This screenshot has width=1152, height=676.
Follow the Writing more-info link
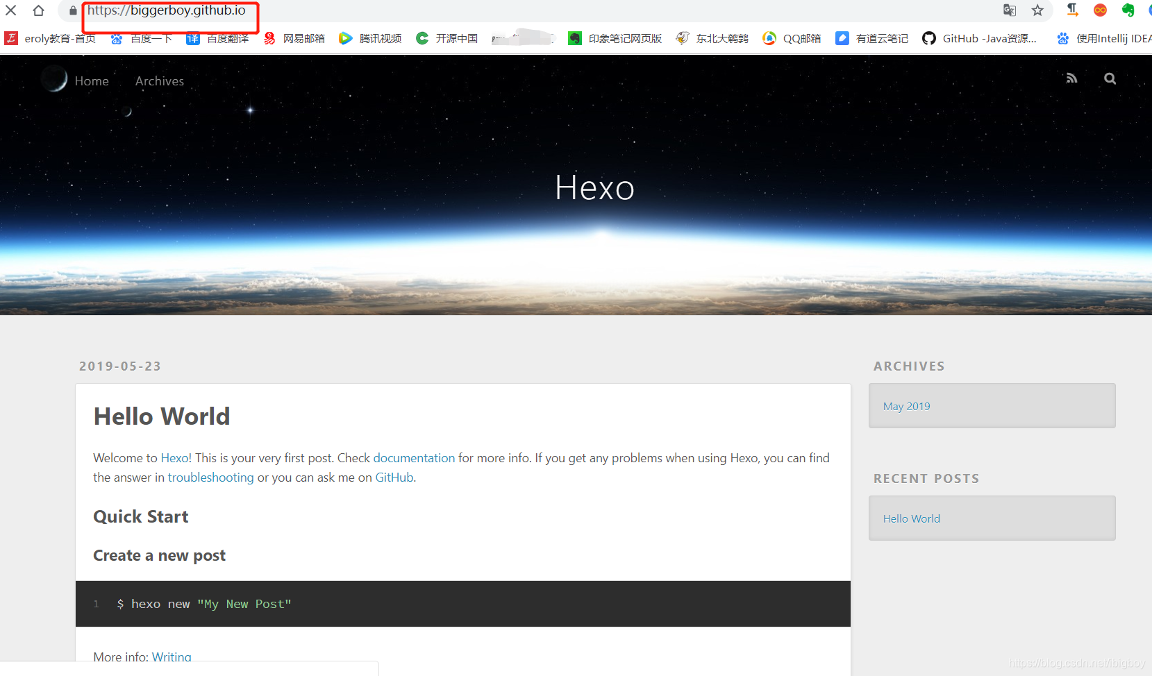click(x=172, y=657)
